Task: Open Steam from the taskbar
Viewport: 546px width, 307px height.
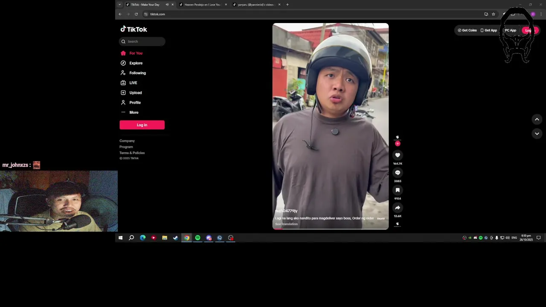Action: [x=175, y=238]
